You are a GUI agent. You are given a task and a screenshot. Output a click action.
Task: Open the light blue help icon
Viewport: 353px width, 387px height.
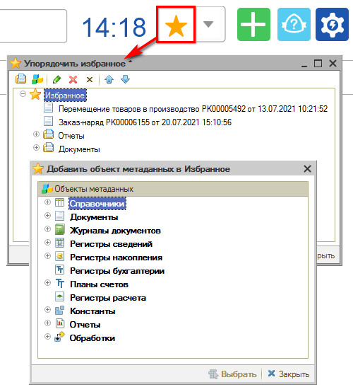click(x=294, y=25)
